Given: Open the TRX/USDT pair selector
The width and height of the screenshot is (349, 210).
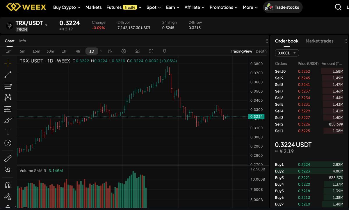Looking at the screenshot, I should [32, 23].
